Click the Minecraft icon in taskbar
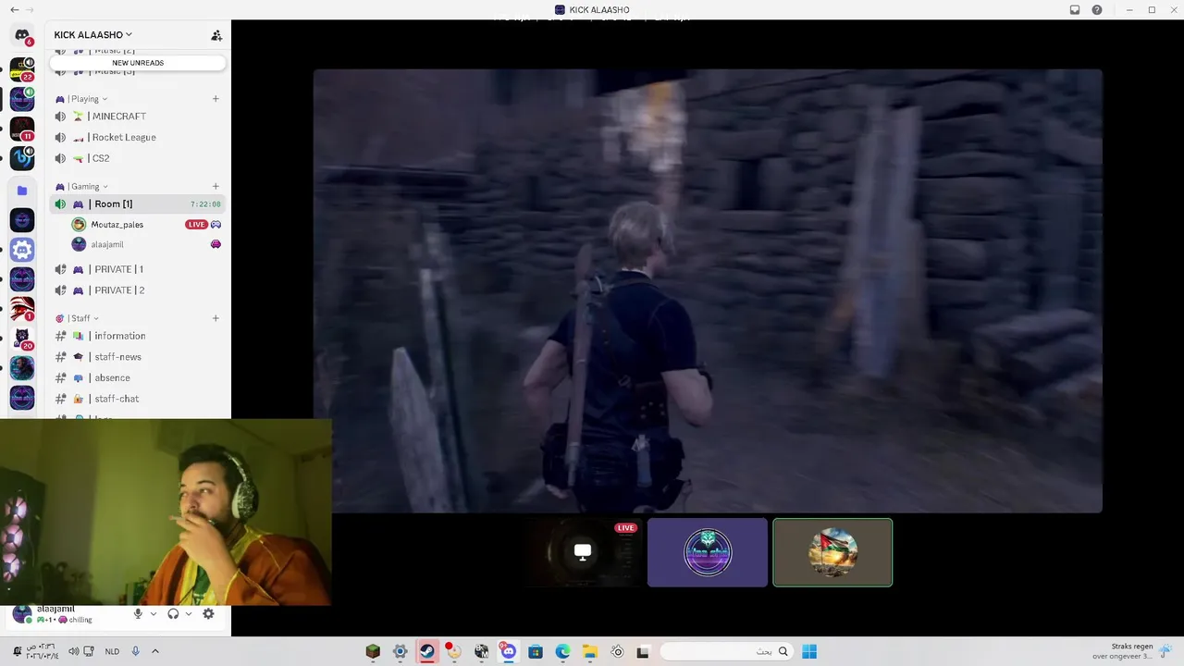Image resolution: width=1184 pixels, height=666 pixels. tap(373, 651)
